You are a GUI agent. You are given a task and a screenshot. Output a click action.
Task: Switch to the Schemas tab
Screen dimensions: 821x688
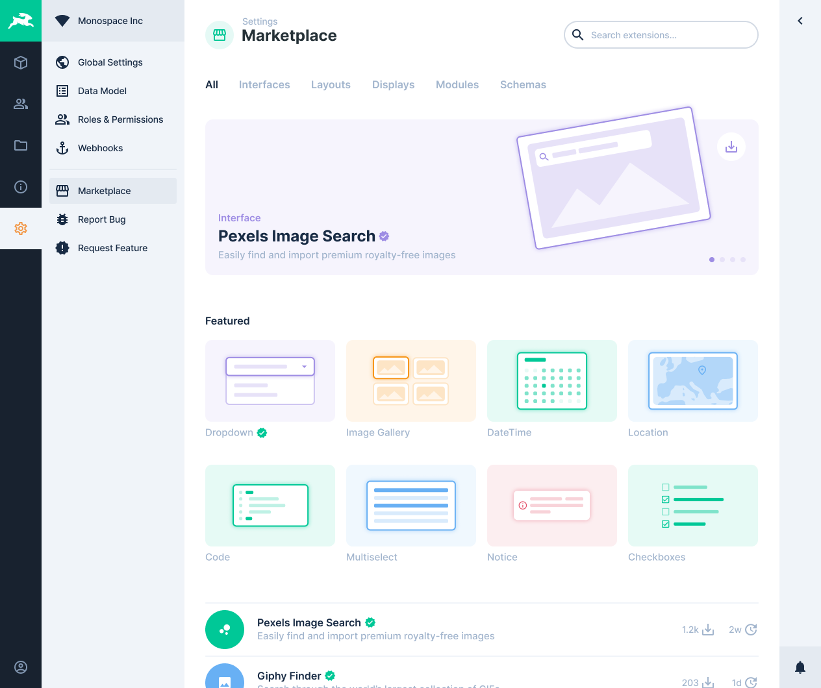coord(523,84)
